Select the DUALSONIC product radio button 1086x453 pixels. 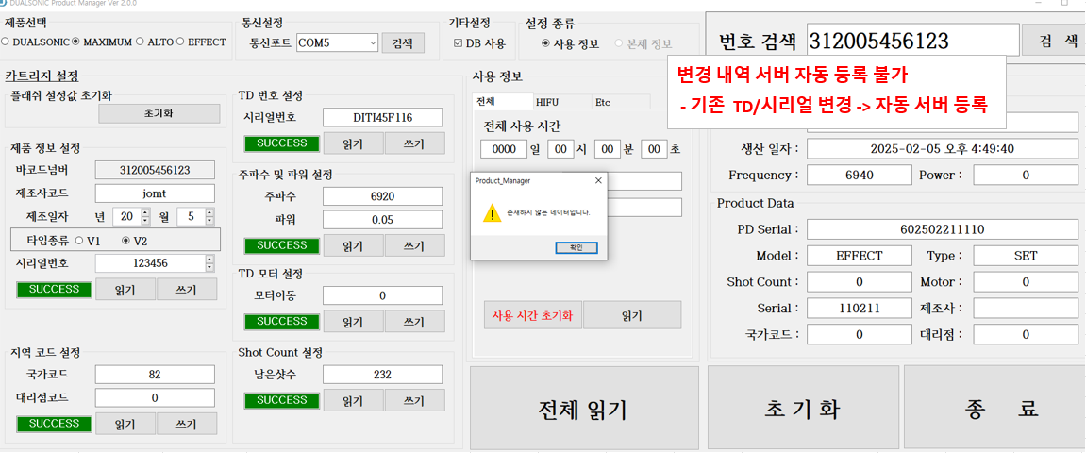6,42
